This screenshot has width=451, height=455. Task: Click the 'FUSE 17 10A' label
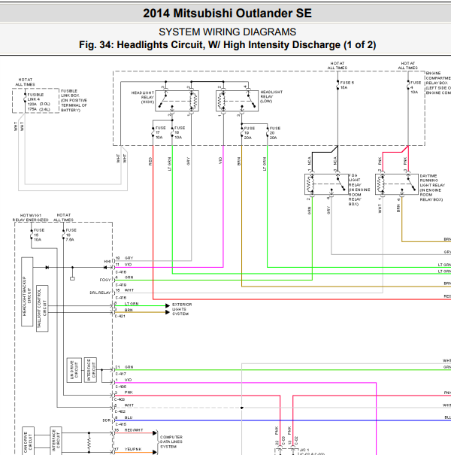coord(160,132)
